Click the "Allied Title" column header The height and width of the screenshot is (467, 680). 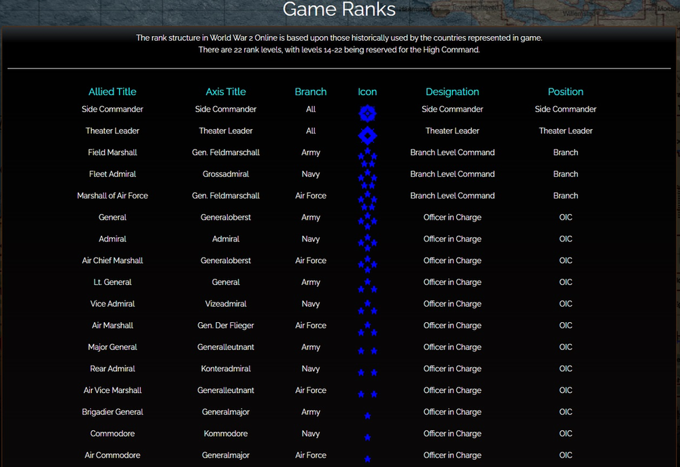[x=112, y=92]
